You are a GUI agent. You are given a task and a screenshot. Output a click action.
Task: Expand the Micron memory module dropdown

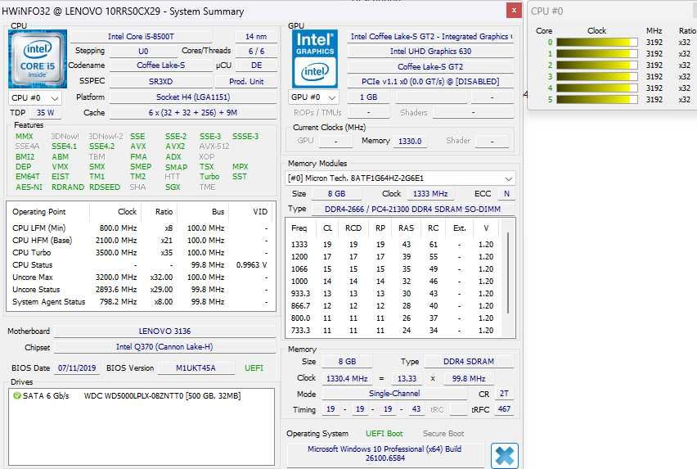pos(401,178)
